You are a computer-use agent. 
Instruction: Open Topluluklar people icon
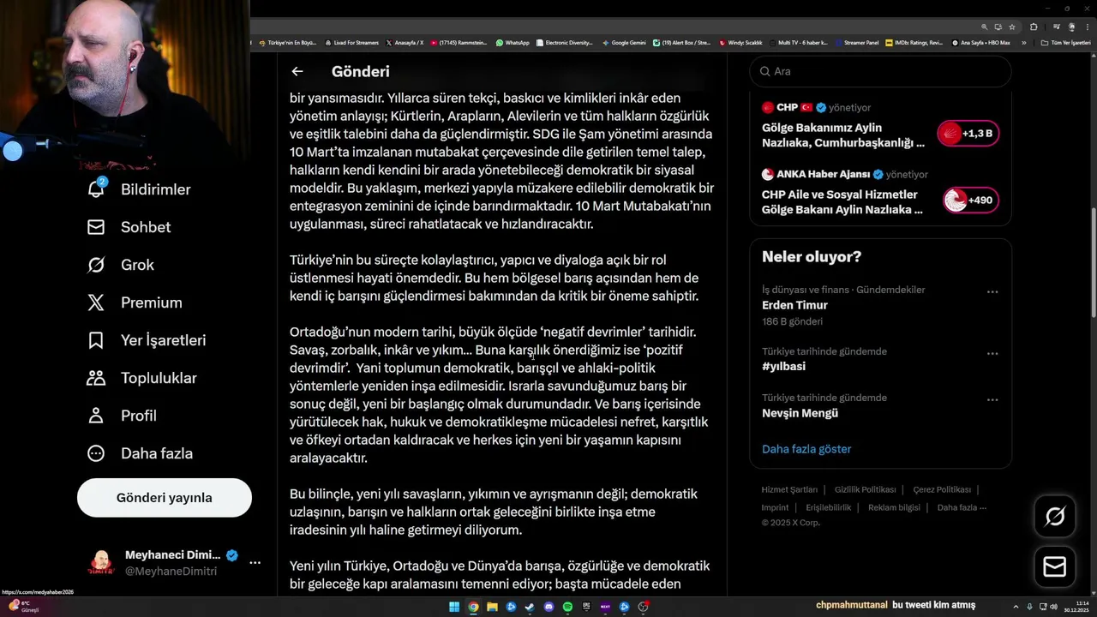click(x=96, y=378)
